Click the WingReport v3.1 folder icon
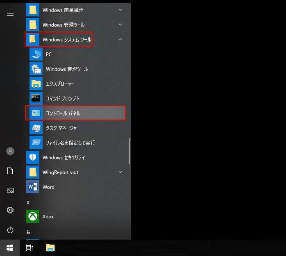 click(33, 172)
